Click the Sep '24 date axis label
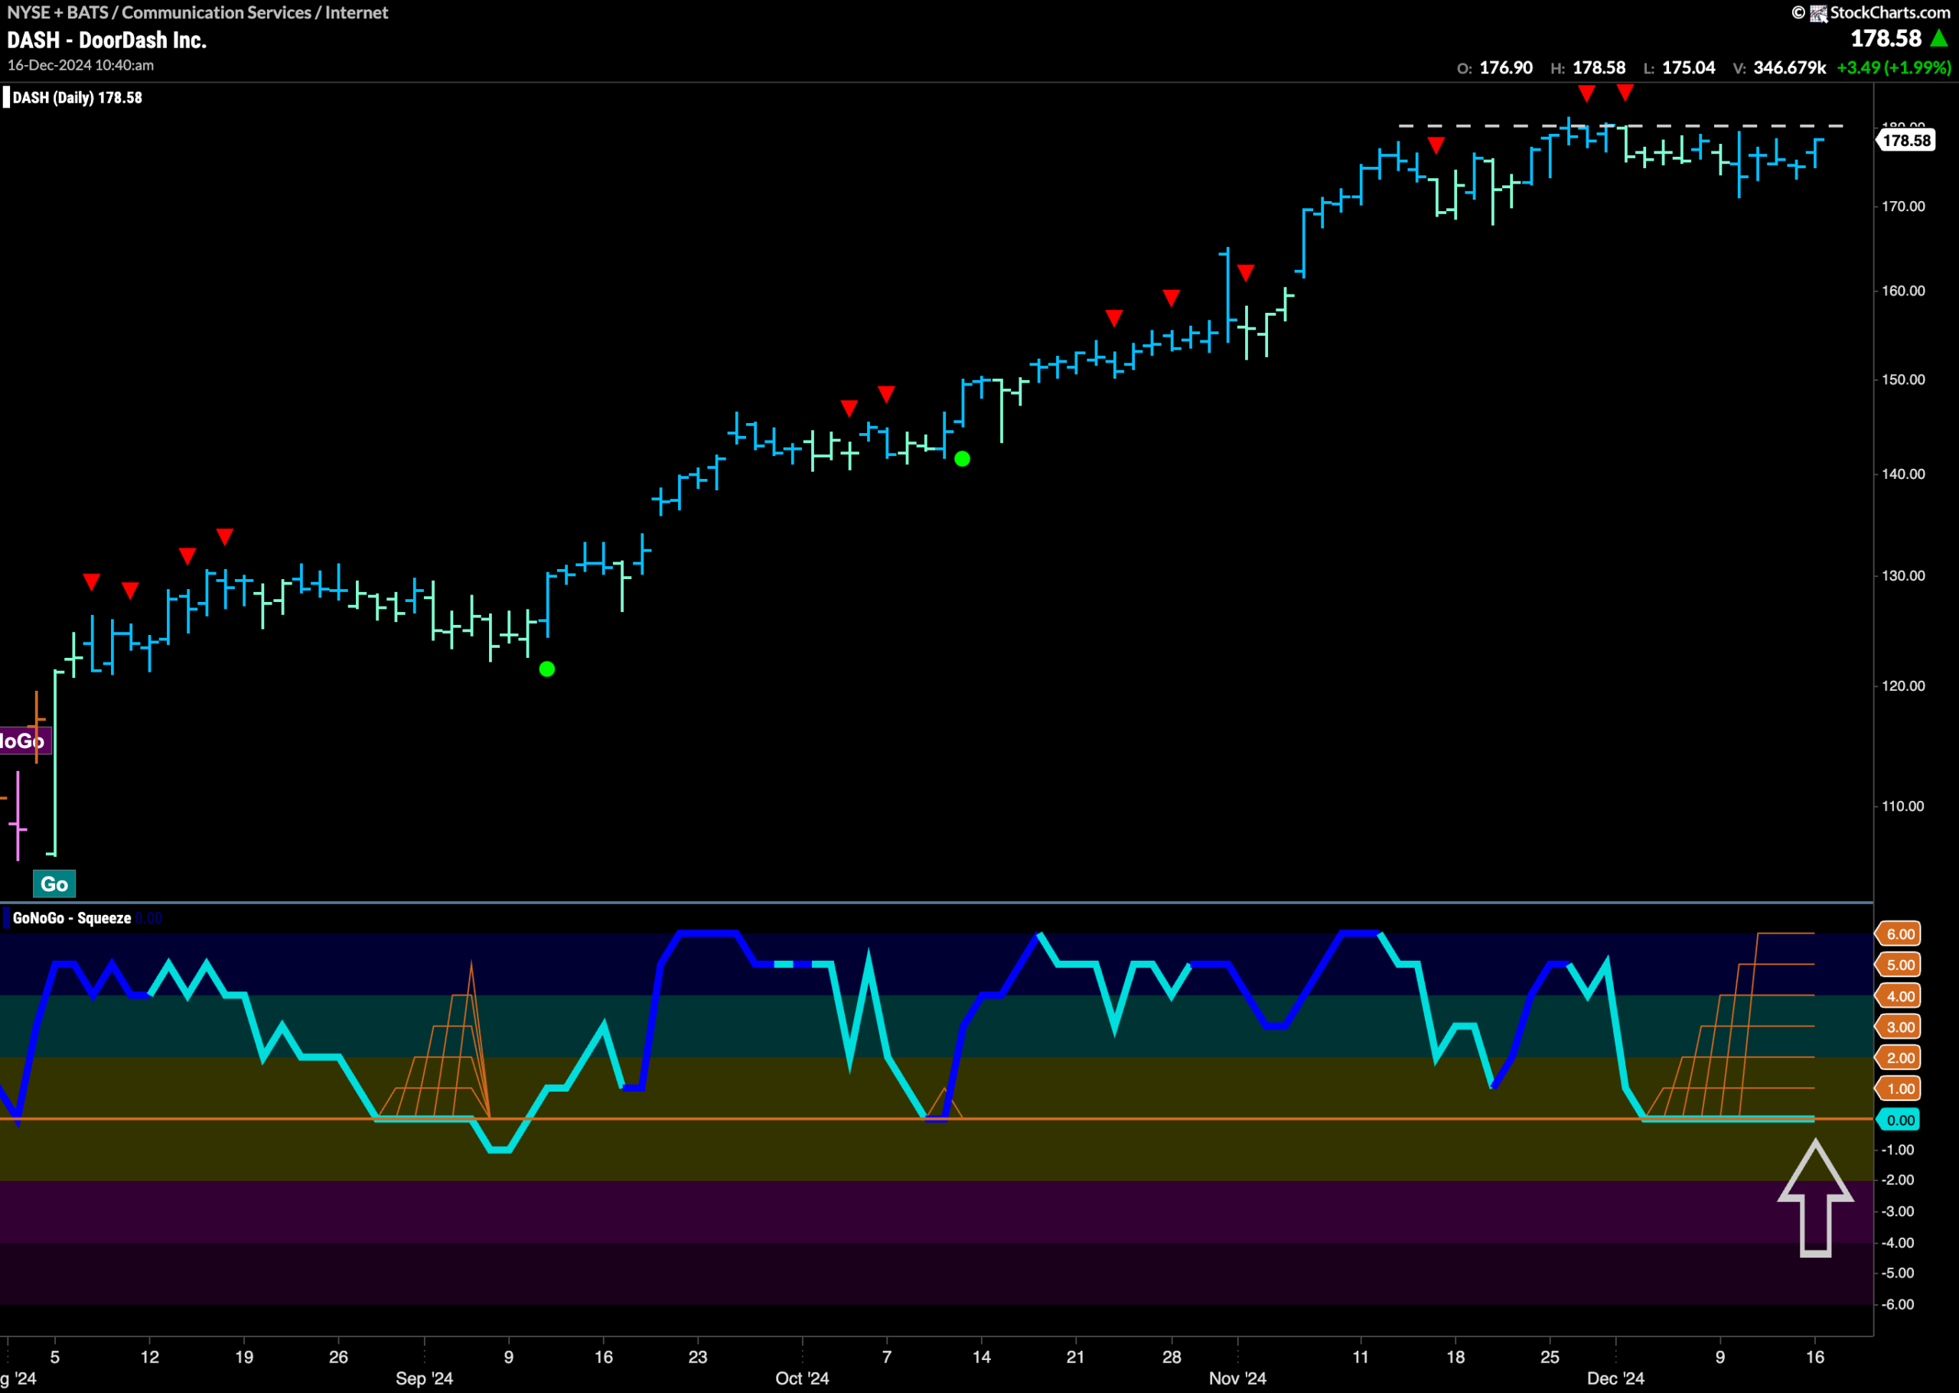Viewport: 1959px width, 1393px height. [424, 1378]
